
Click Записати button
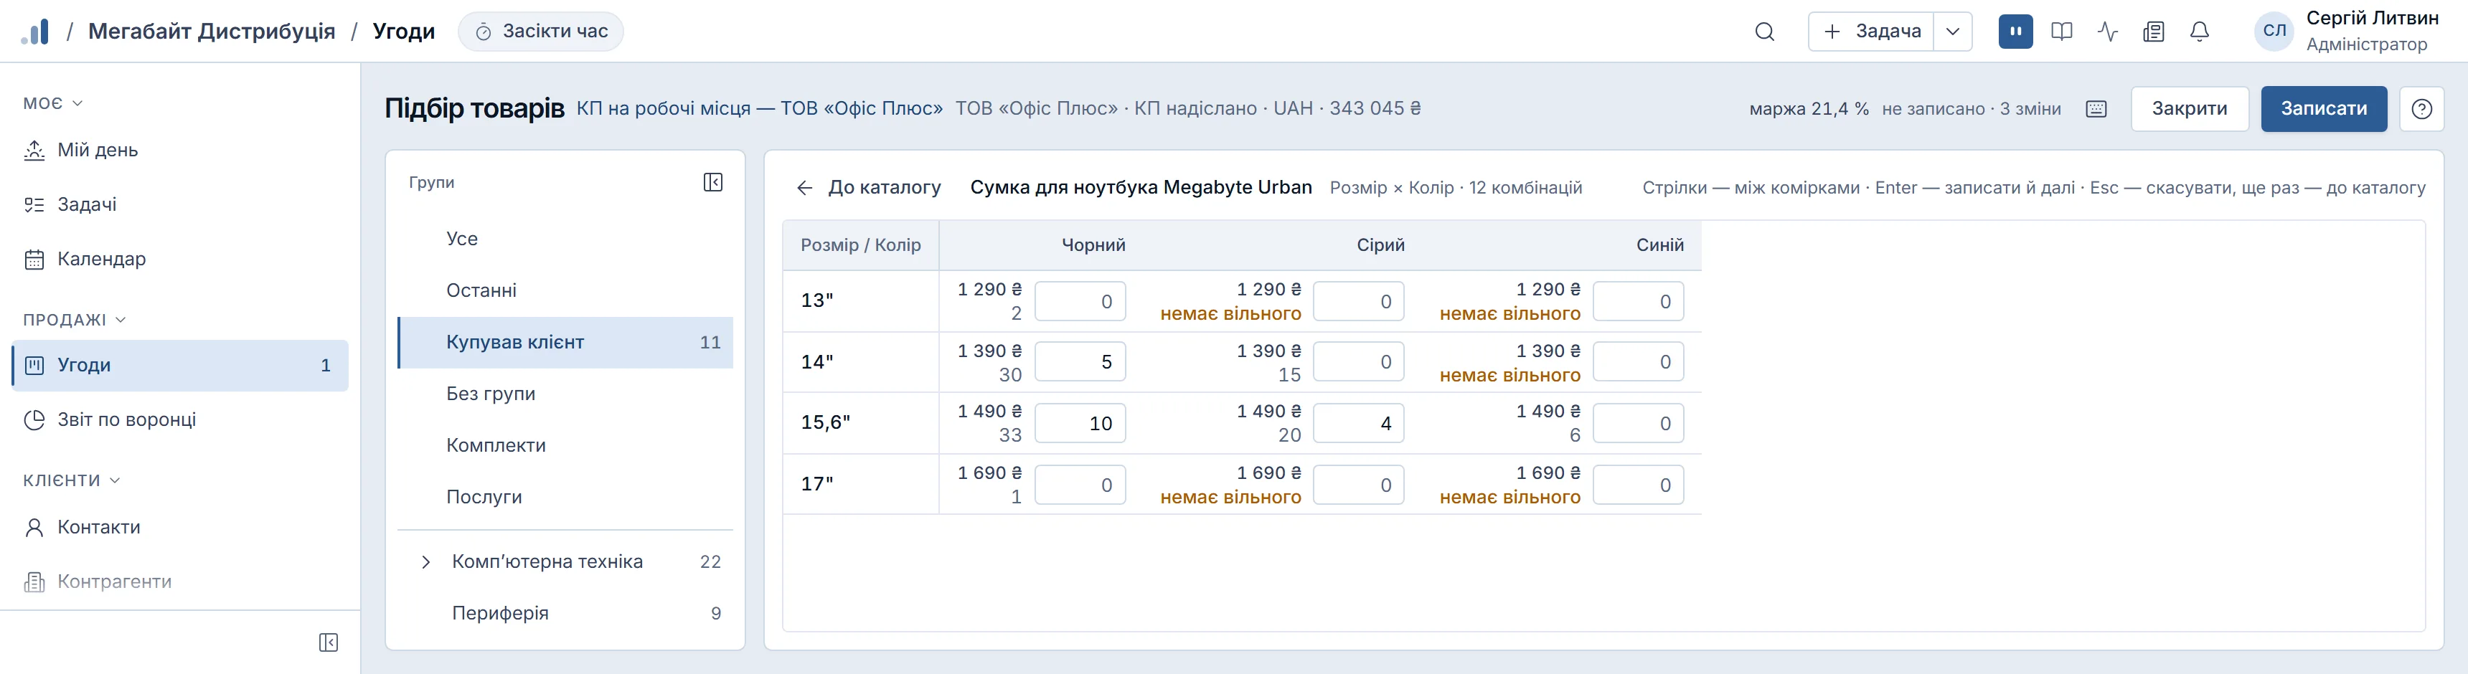pyautogui.click(x=2323, y=109)
